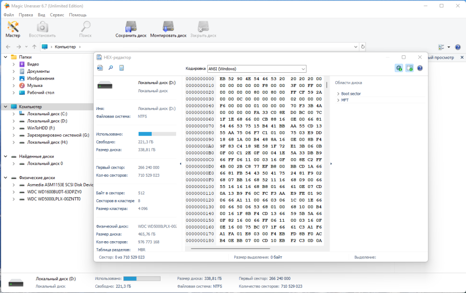The width and height of the screenshot is (466, 293).
Task: Click the HEX editor help question icon
Action: tap(420, 68)
